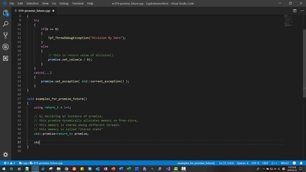306x172 pixels.
Task: Click the cpp folder item in status bar
Action: click(23, 163)
